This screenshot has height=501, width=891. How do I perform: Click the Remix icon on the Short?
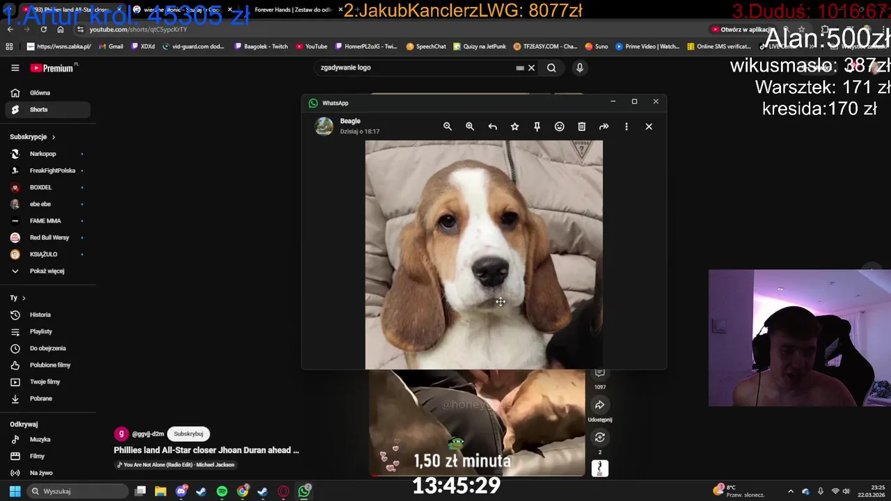pos(599,437)
